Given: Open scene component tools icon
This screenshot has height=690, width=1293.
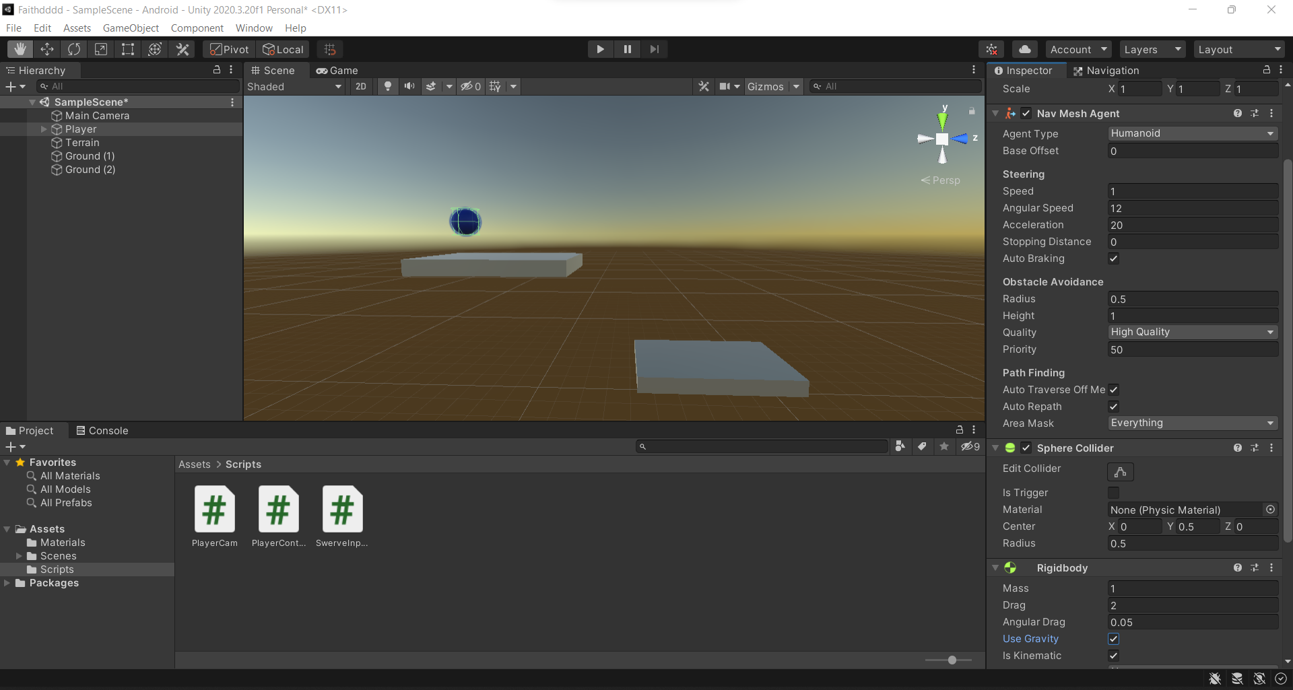Looking at the screenshot, I should point(704,86).
